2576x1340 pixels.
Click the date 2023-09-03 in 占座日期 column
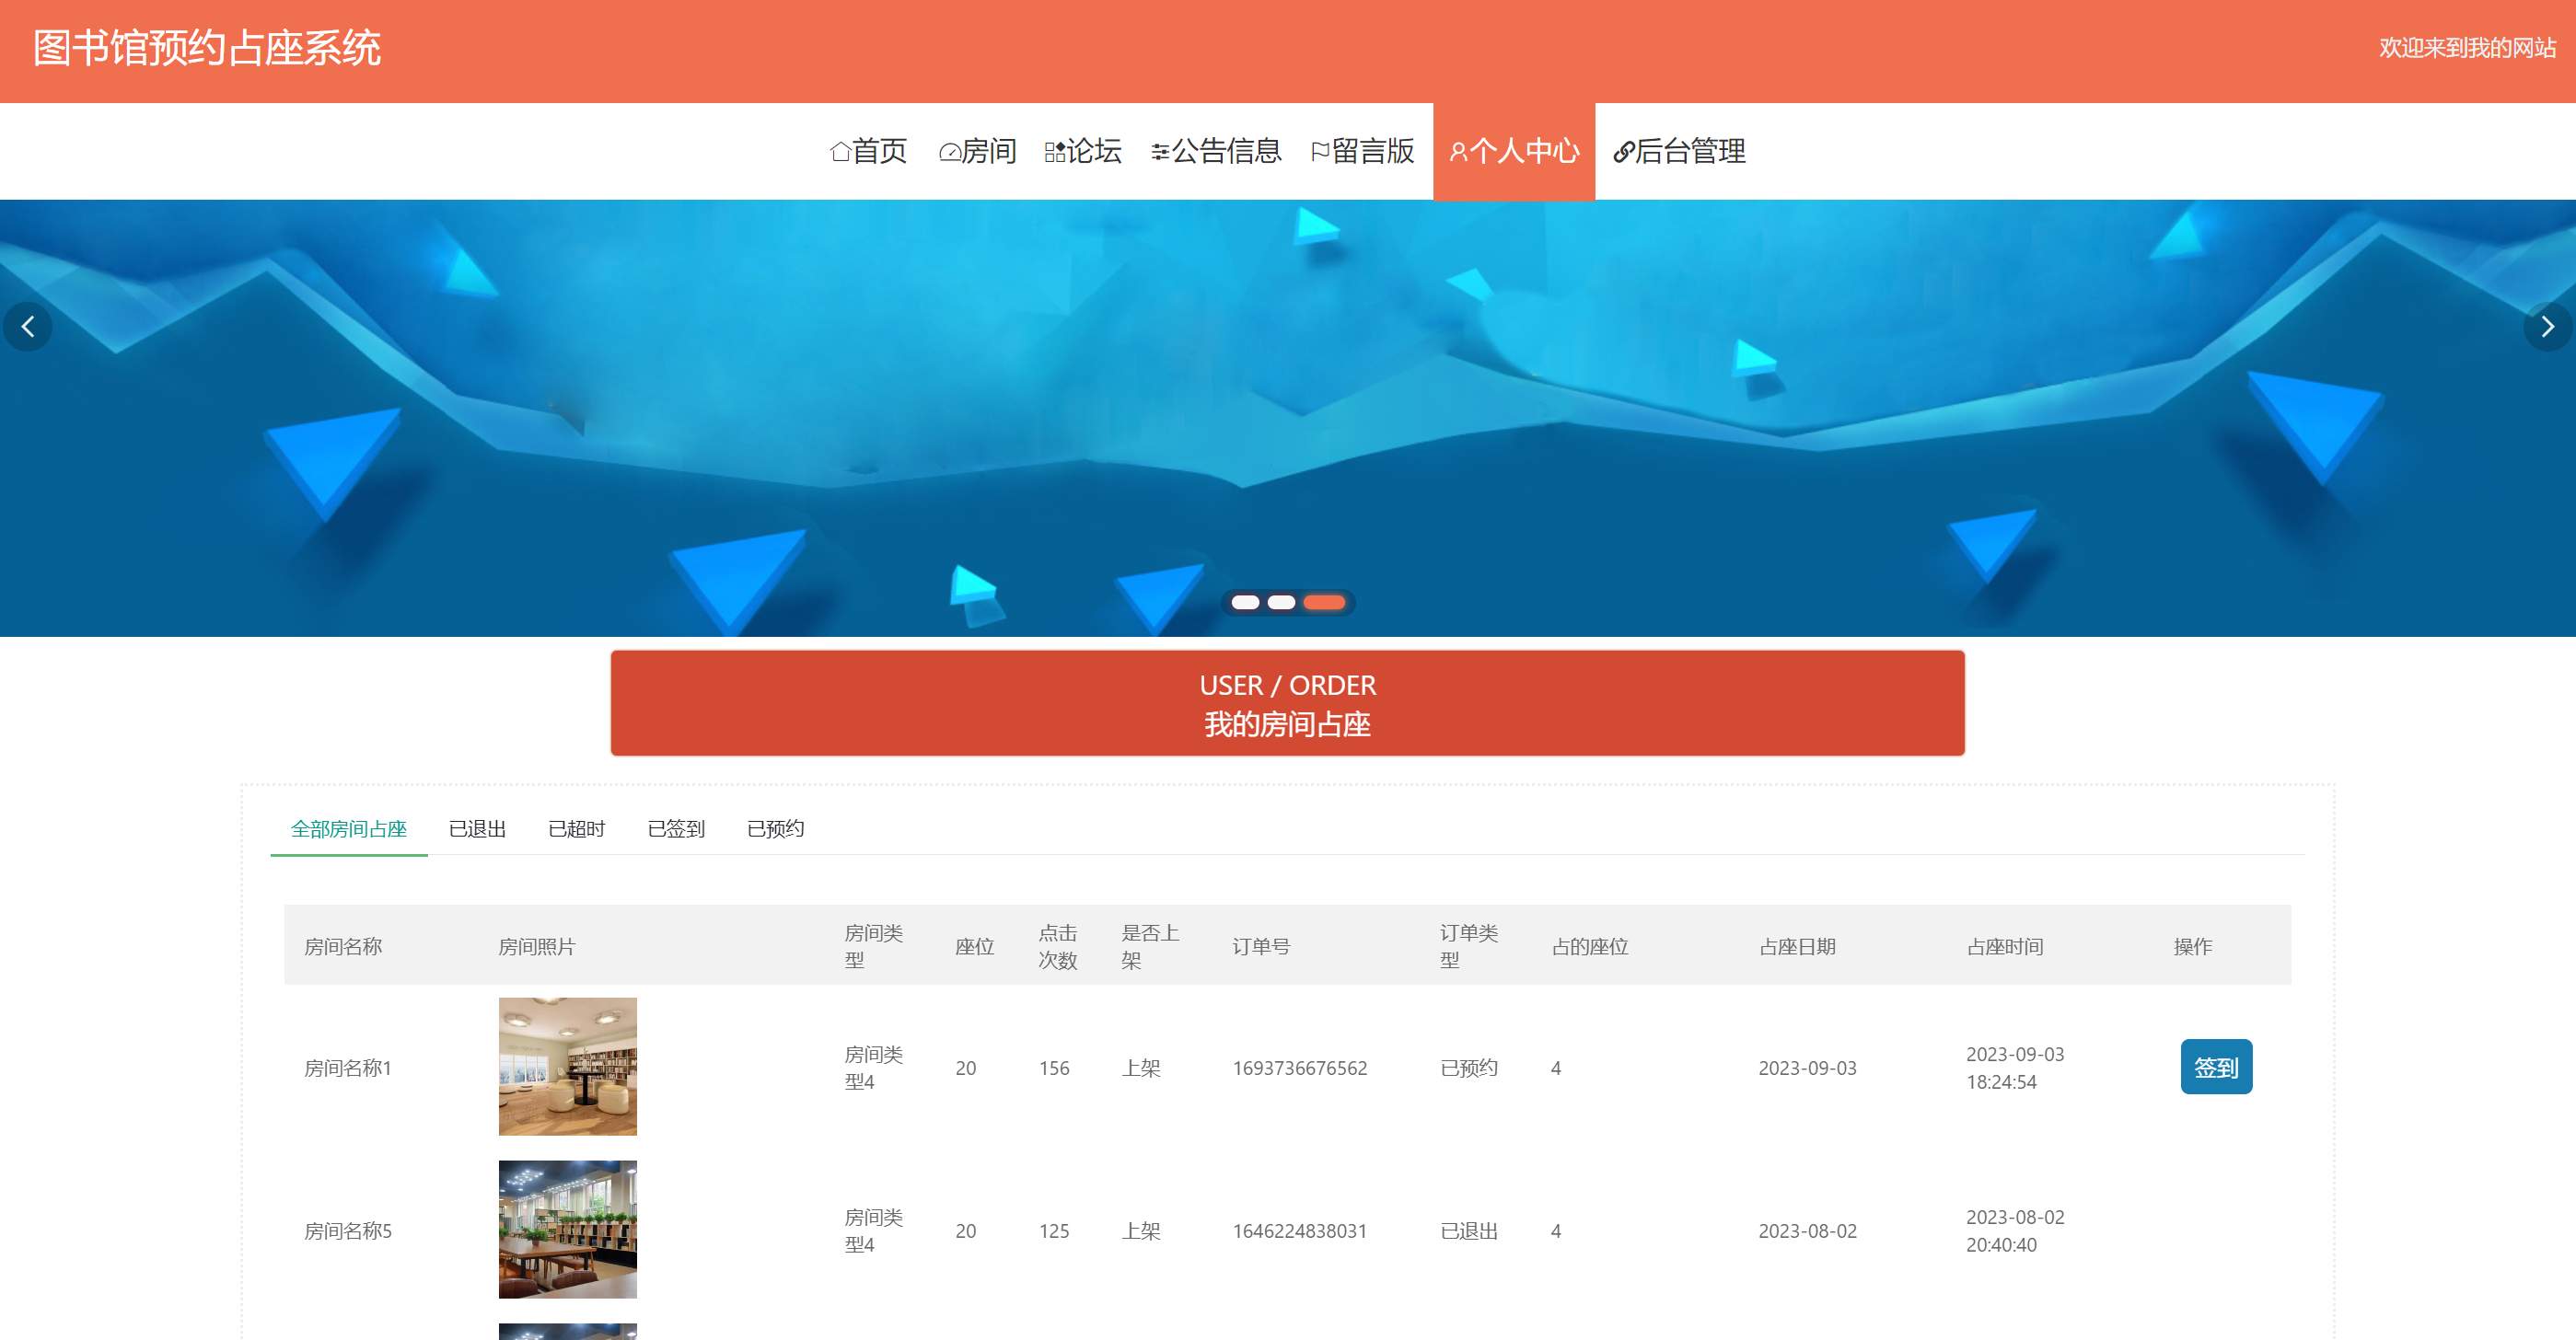coord(1807,1068)
